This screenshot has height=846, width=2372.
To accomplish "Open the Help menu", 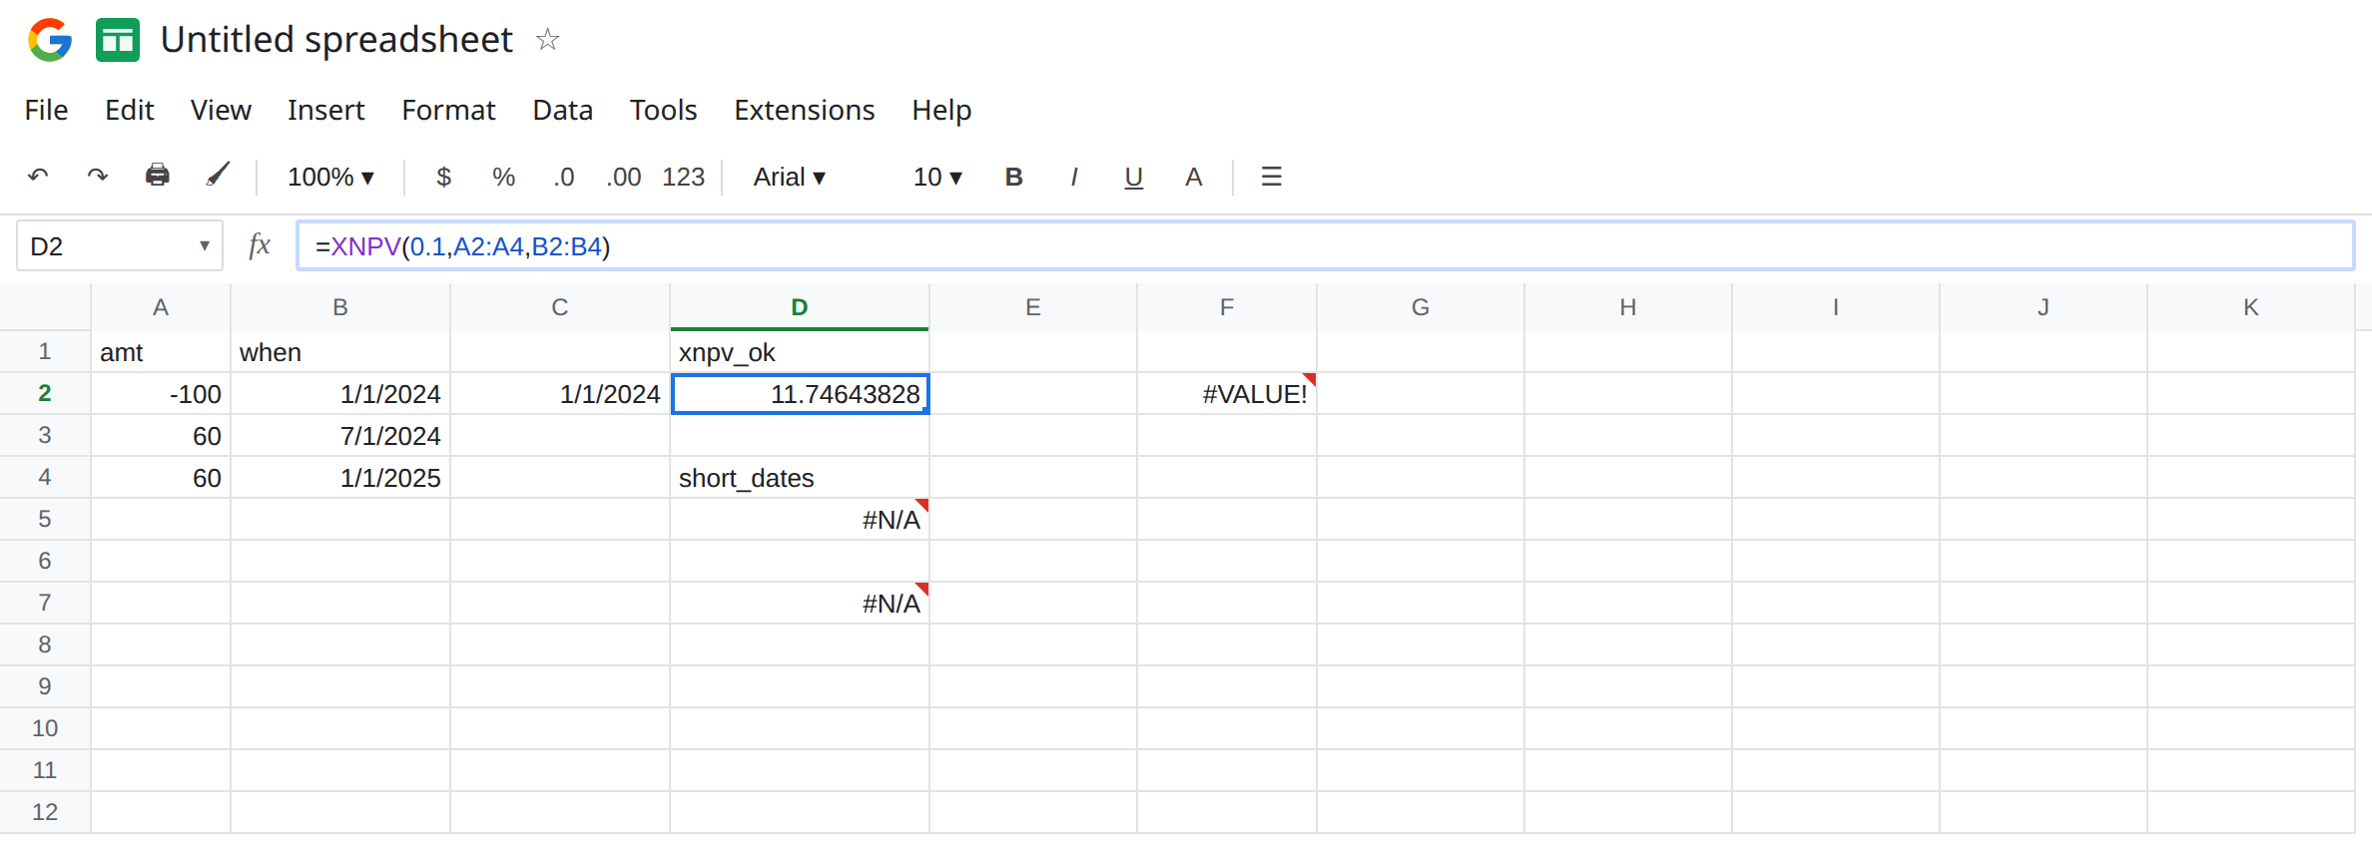I will (x=941, y=110).
